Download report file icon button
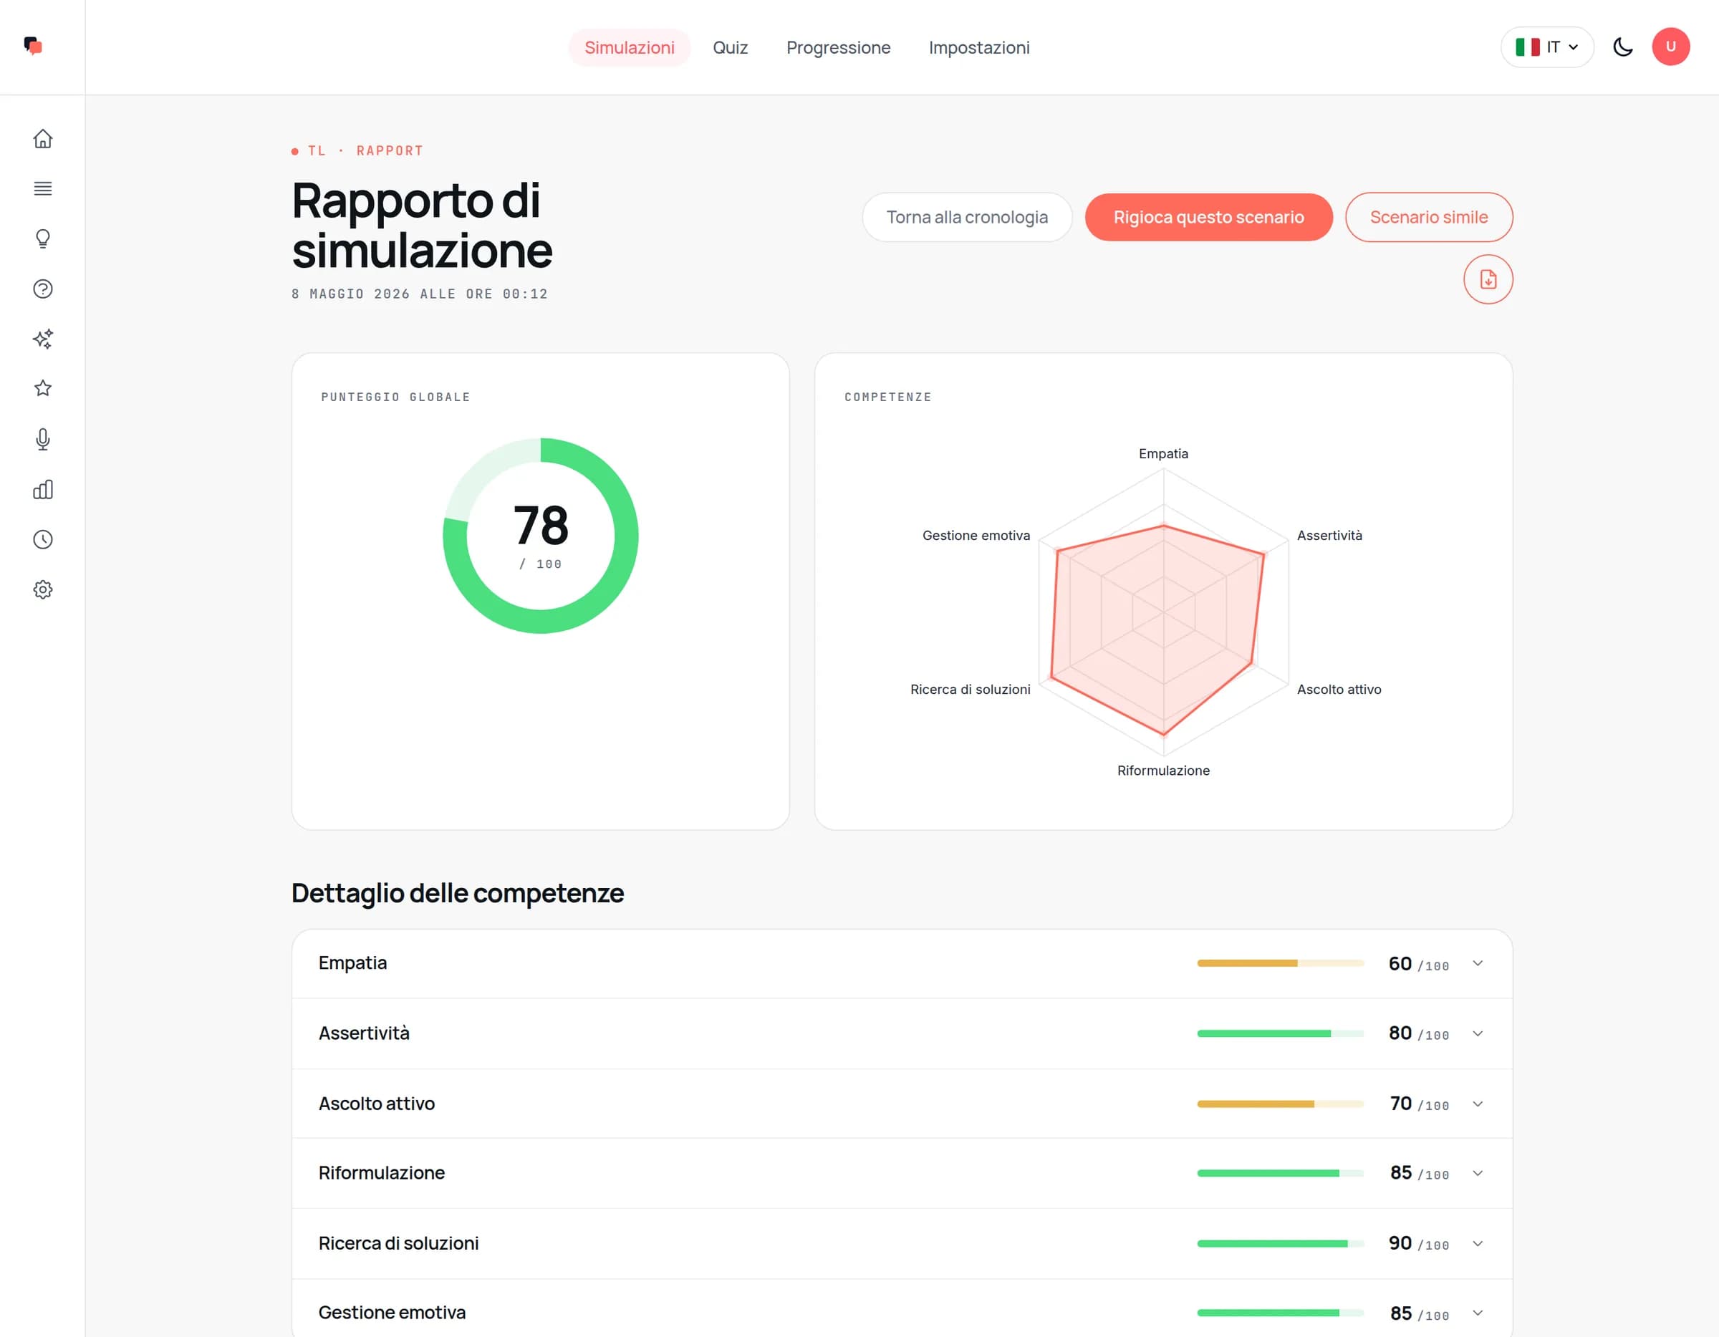This screenshot has width=1719, height=1337. pos(1488,279)
